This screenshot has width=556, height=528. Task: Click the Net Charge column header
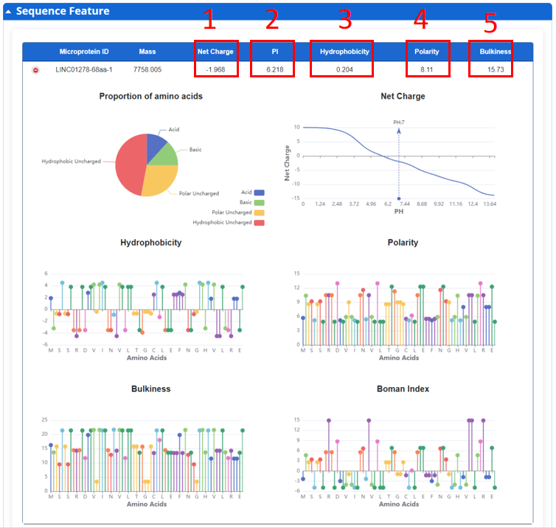click(x=216, y=52)
